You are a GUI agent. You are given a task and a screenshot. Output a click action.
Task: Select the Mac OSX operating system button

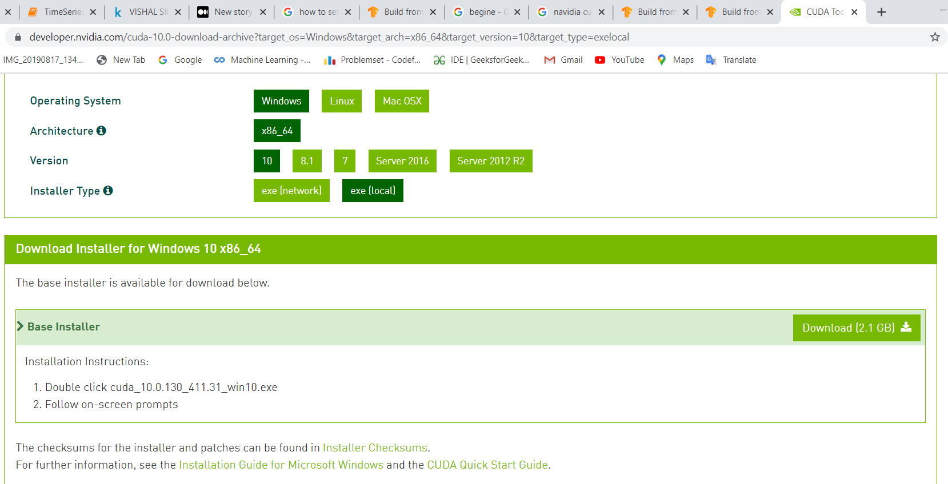coord(402,101)
